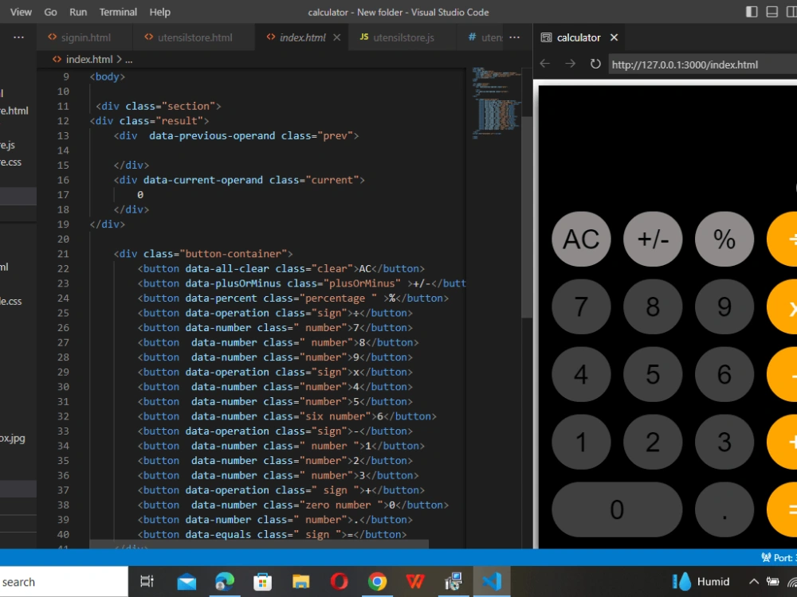The height and width of the screenshot is (597, 797).
Task: Launch Opera from the taskbar
Action: tap(339, 581)
